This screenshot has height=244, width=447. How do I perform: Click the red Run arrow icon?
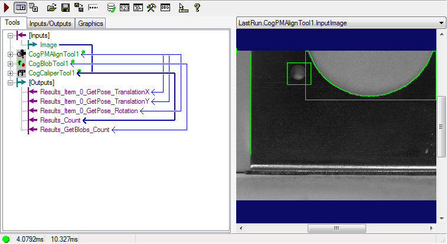click(x=6, y=8)
